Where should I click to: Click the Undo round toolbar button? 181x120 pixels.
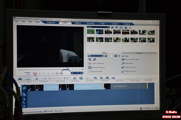[x=81, y=78]
